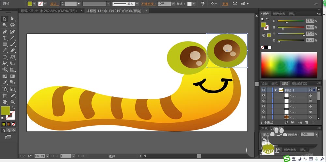Select the Selection tool (black arrow)

[5, 19]
